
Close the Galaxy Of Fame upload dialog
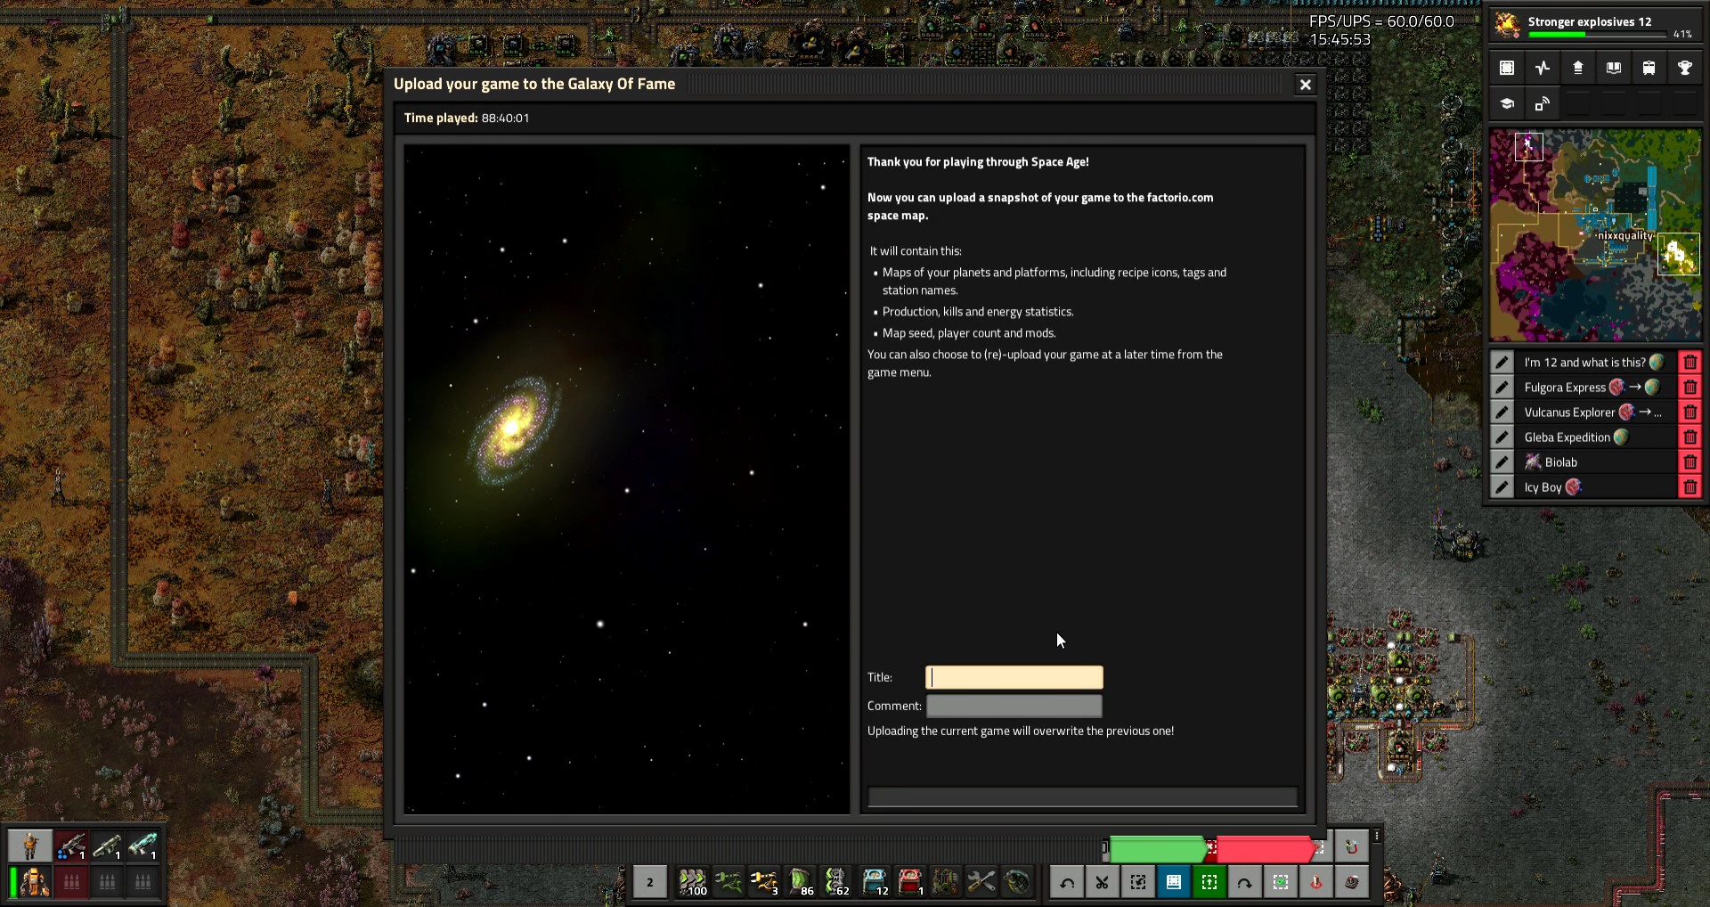coord(1305,85)
